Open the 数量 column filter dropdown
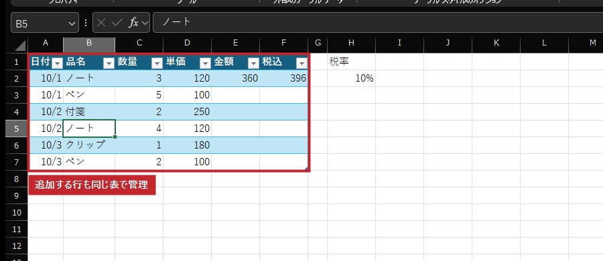This screenshot has width=603, height=261. (x=157, y=63)
